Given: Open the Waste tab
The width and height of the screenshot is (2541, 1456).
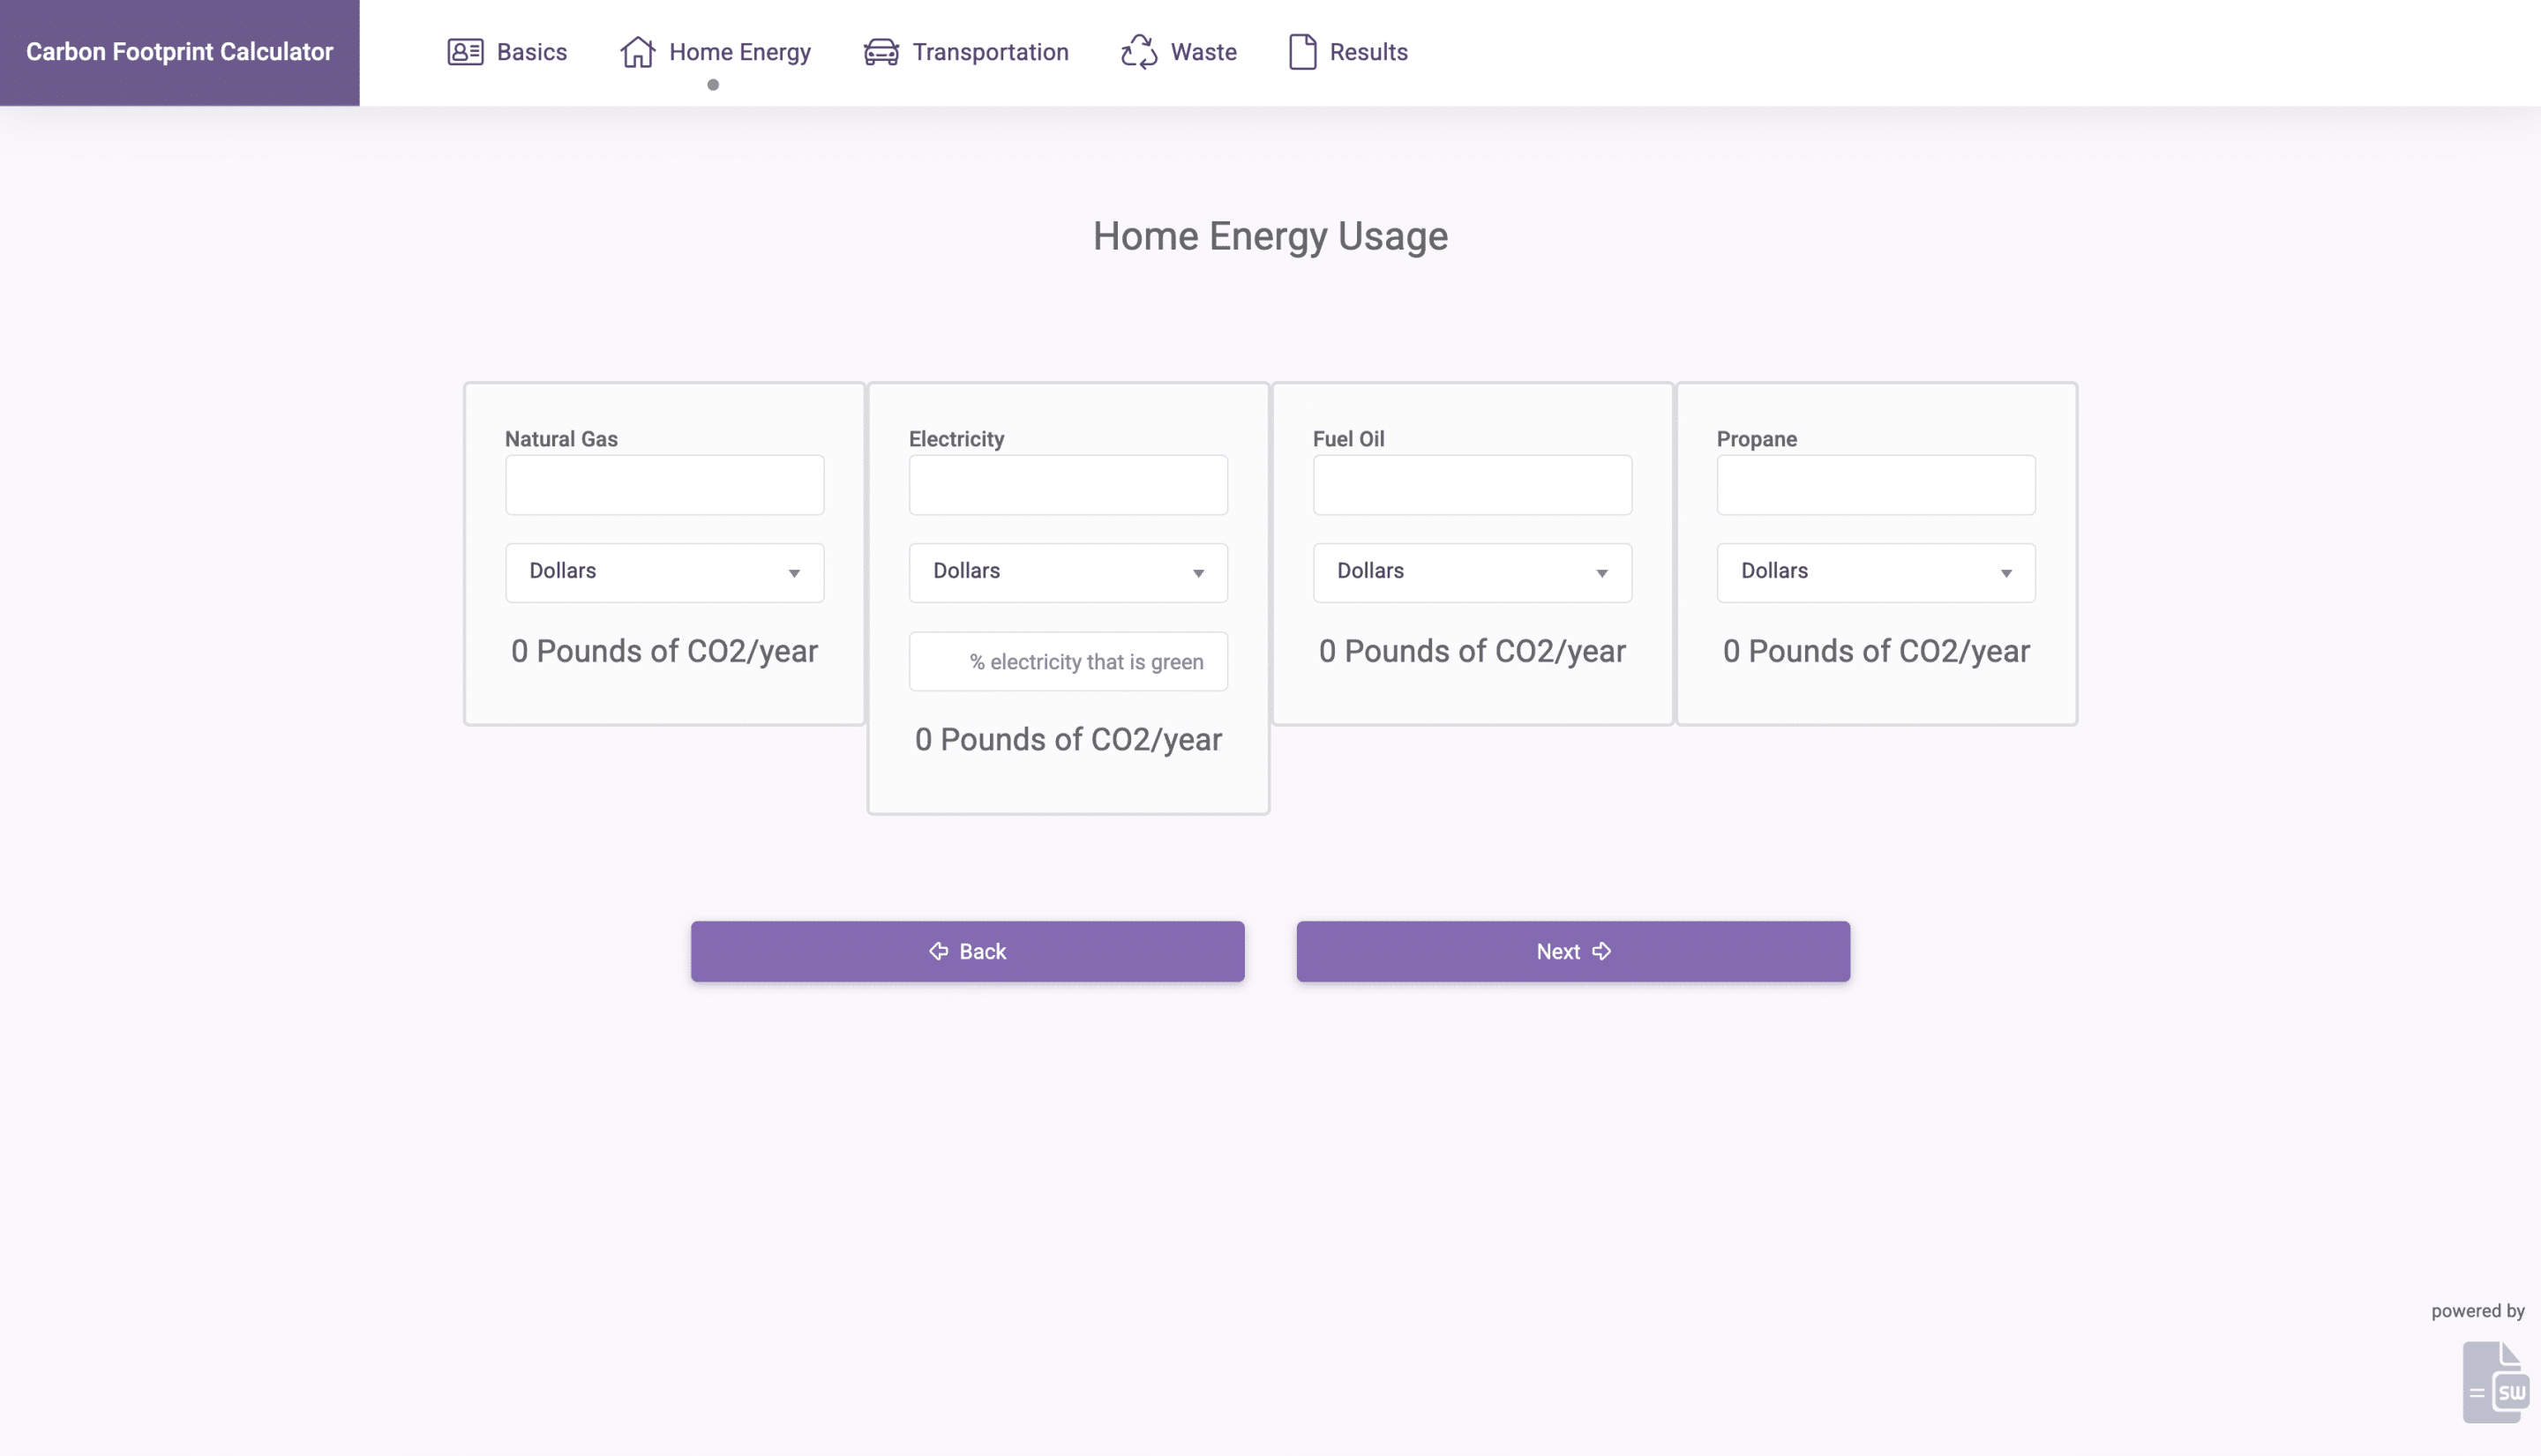Looking at the screenshot, I should coord(1203,52).
